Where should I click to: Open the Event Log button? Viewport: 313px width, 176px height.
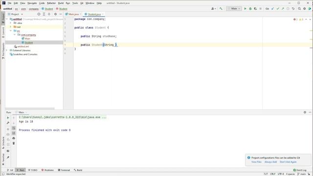300,170
